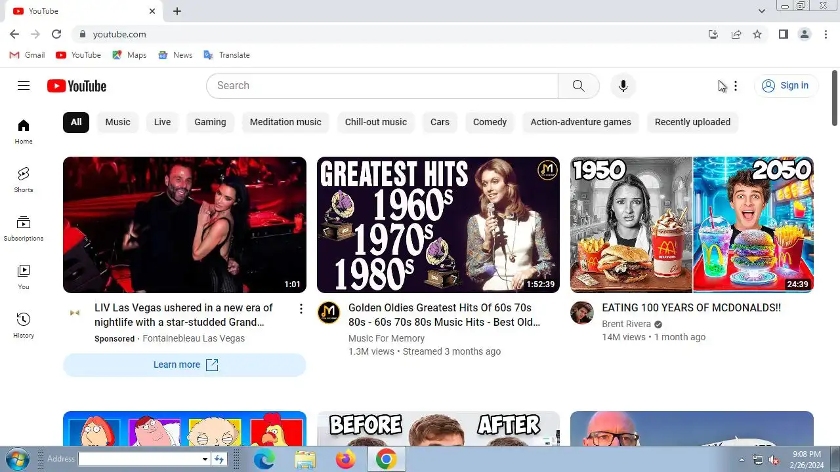Open File Explorer from taskbar
The height and width of the screenshot is (472, 840).
(x=305, y=460)
